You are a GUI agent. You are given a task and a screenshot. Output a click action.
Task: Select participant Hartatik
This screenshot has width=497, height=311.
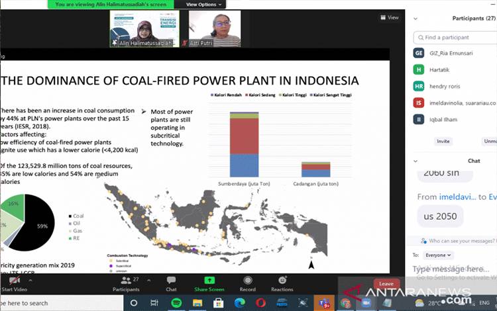[439, 70]
